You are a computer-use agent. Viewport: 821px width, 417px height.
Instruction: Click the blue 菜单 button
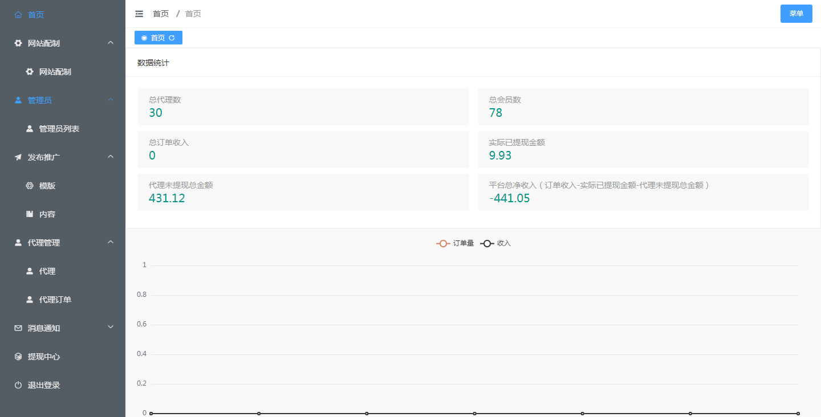pos(796,14)
